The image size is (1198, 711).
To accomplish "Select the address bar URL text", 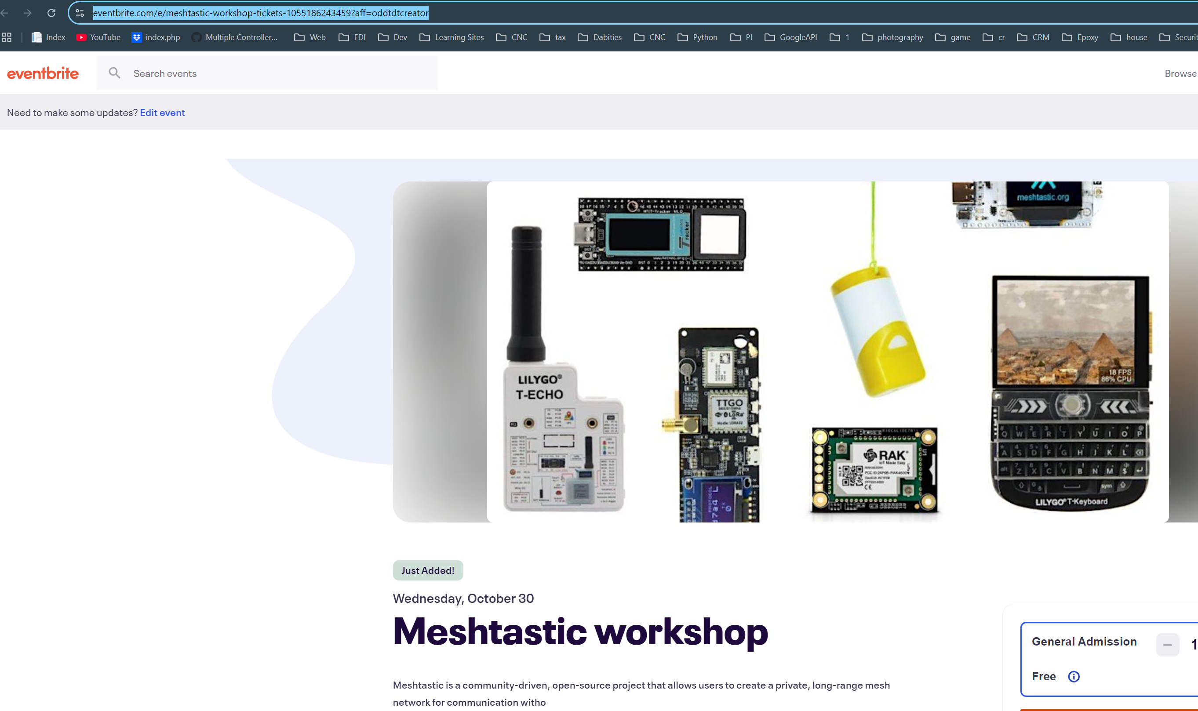I will point(261,13).
